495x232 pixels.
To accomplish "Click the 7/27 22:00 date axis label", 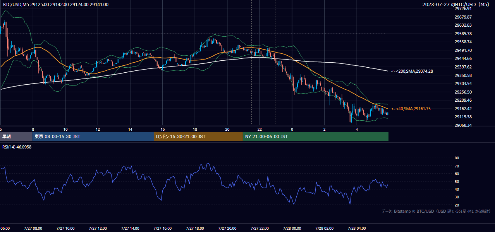I will (260, 229).
